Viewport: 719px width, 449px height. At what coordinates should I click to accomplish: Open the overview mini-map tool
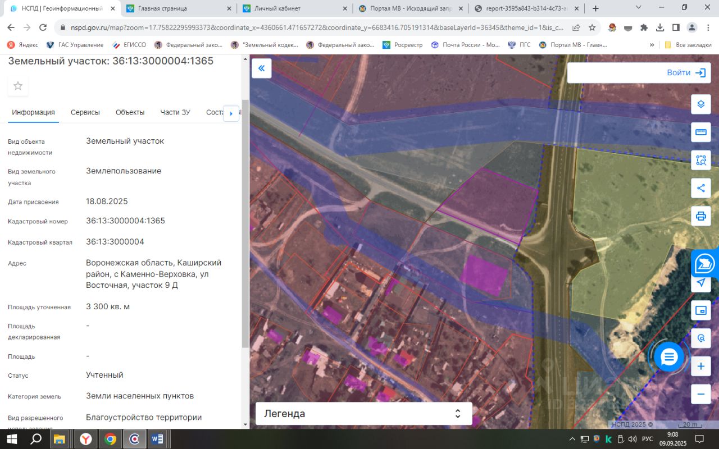pyautogui.click(x=700, y=310)
